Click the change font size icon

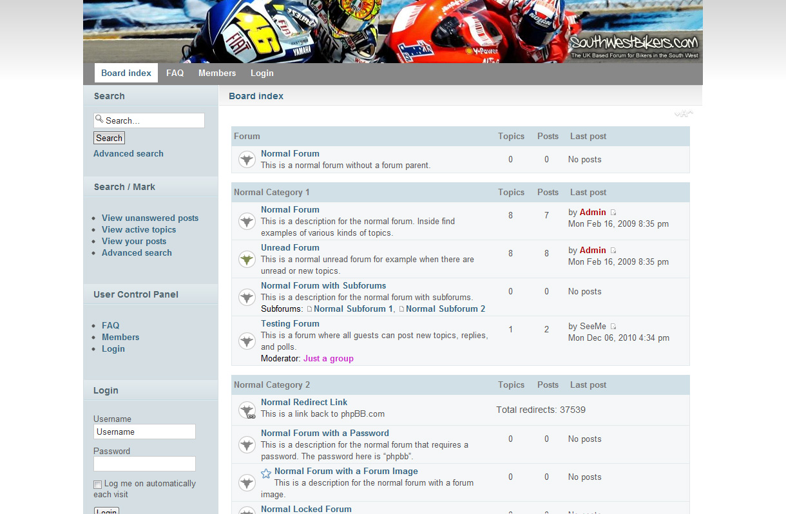(684, 114)
